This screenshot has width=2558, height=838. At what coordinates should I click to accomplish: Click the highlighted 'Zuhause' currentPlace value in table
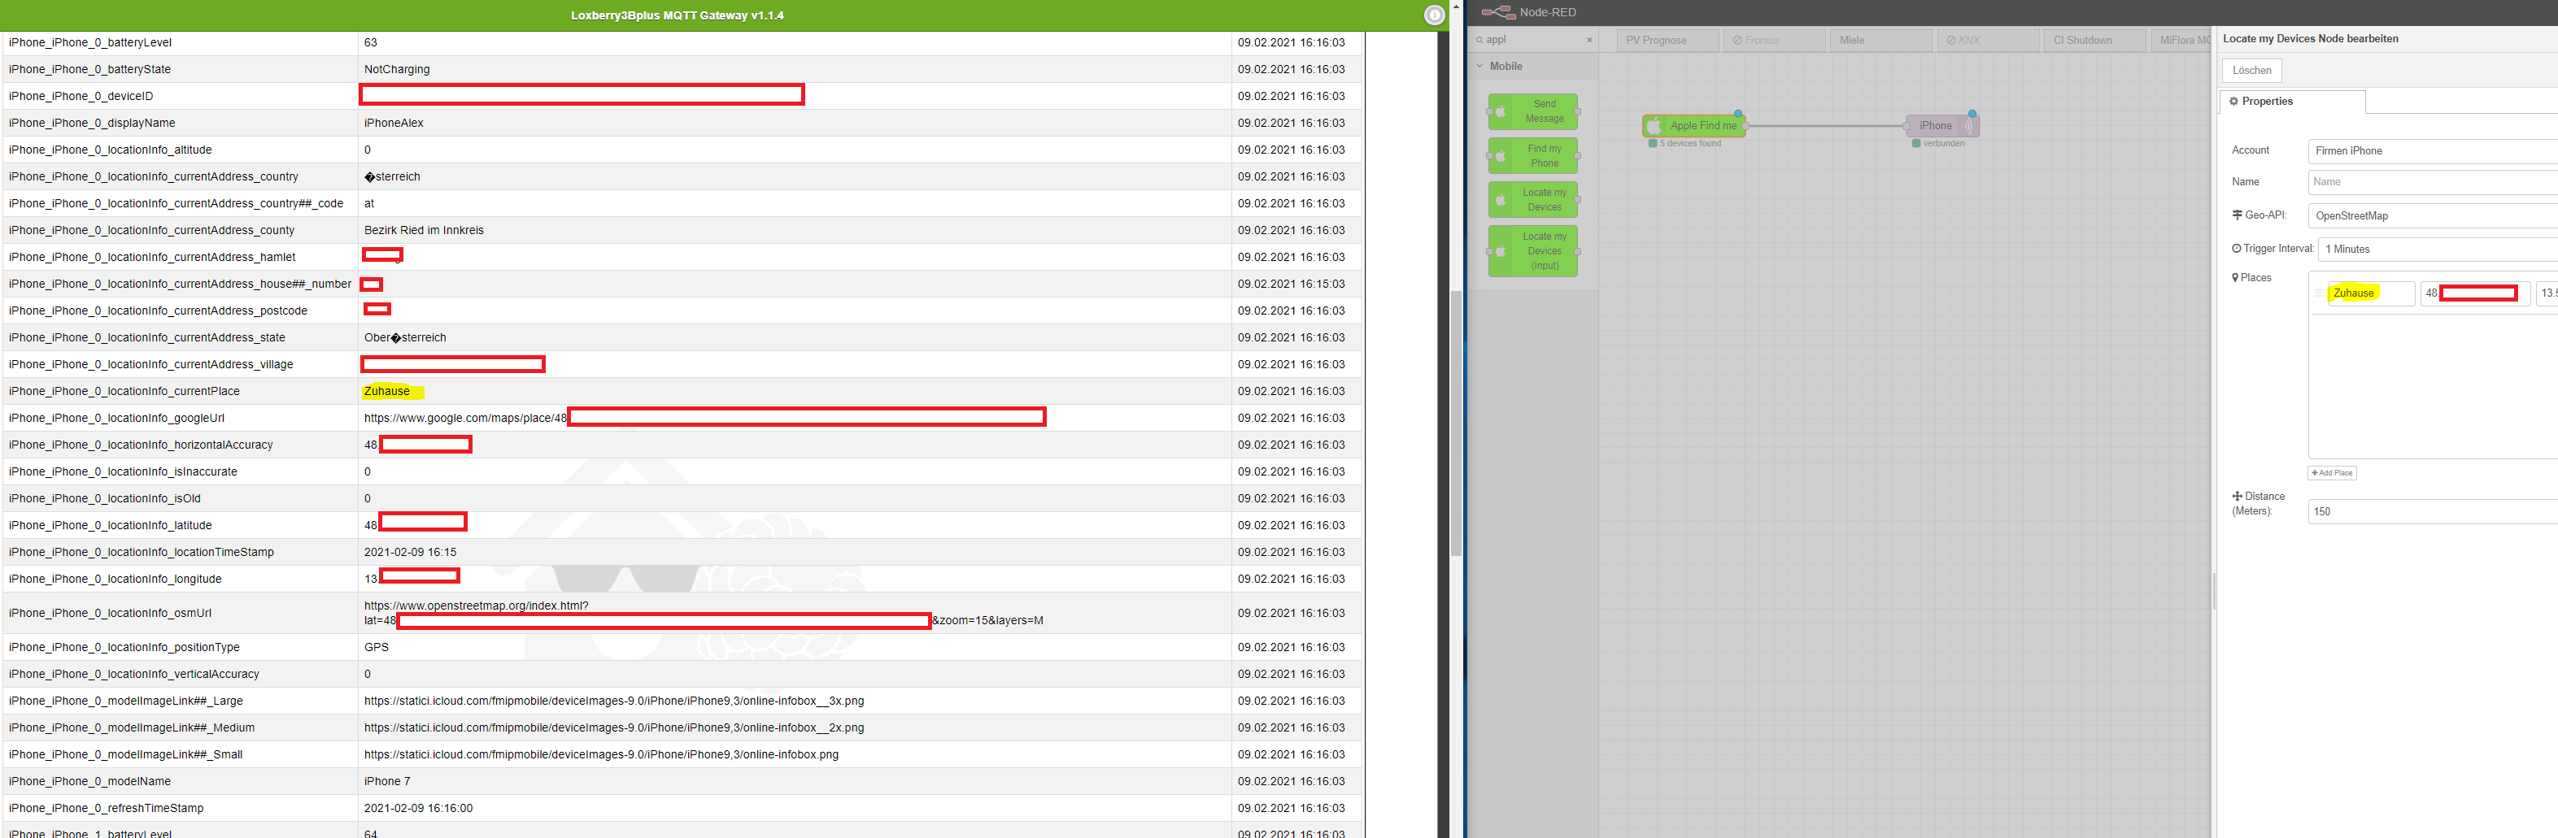387,391
